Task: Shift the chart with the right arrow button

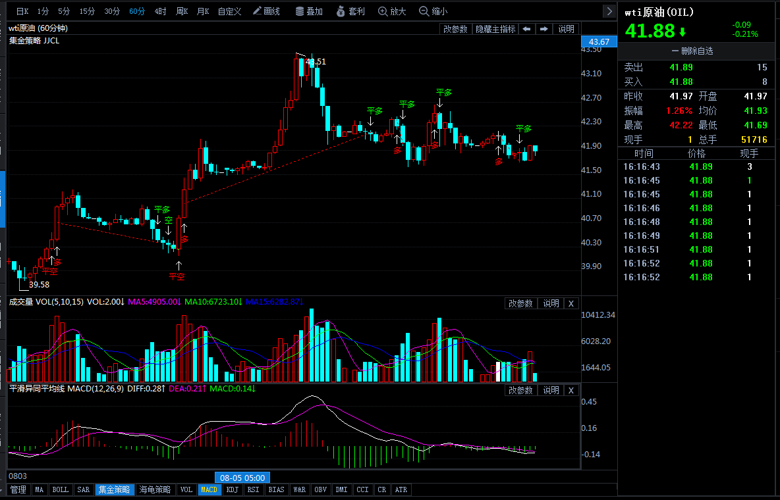Action: (543, 29)
